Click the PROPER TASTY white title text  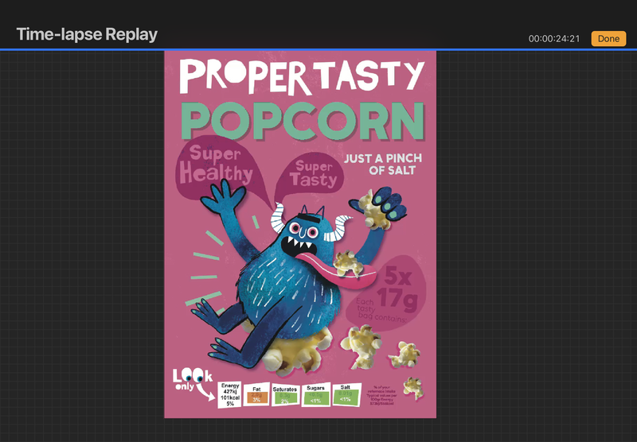300,77
